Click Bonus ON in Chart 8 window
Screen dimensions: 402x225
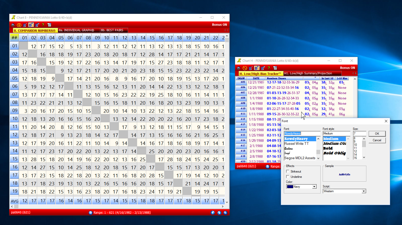pos(219,25)
